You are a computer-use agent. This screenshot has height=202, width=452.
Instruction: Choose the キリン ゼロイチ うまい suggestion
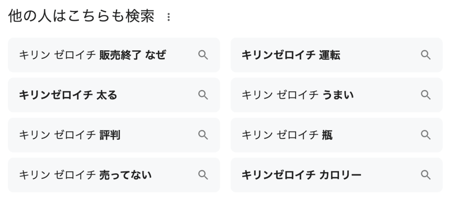298,95
